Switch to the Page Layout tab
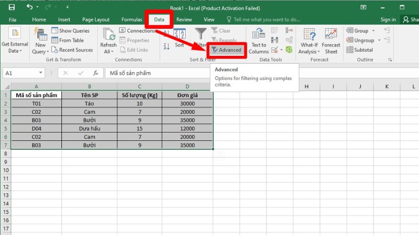Screen dimensions: 419x235 [97, 19]
